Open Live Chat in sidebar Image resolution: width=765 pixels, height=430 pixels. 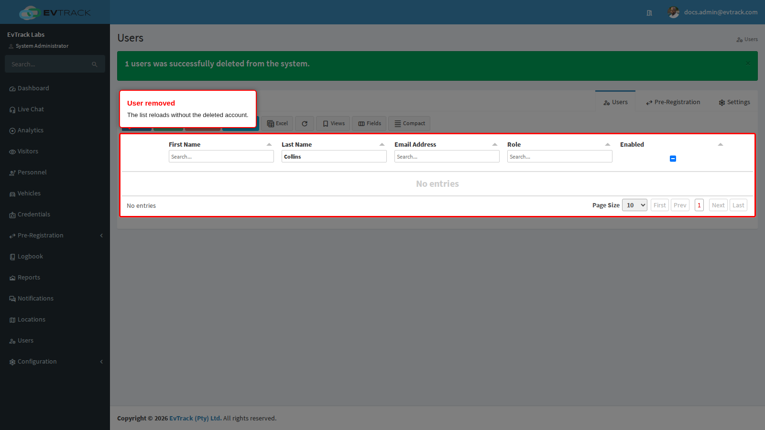point(27,109)
